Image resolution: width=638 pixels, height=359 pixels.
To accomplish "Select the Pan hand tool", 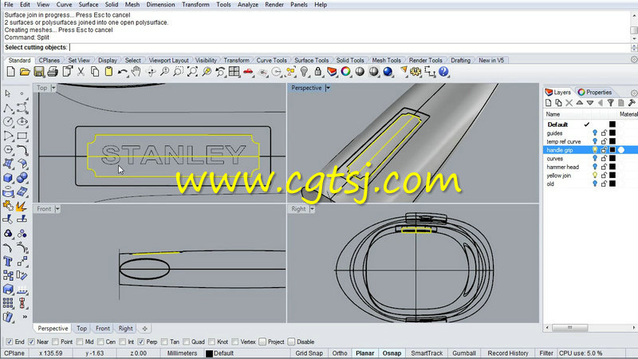I will point(136,72).
